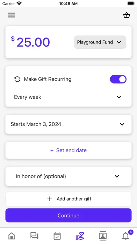137x244 pixels.
Task: Go to the Home tab icon
Action: [12, 236]
